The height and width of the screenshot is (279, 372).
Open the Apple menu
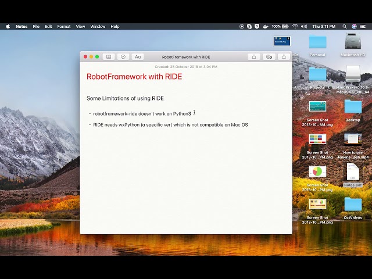(8, 26)
